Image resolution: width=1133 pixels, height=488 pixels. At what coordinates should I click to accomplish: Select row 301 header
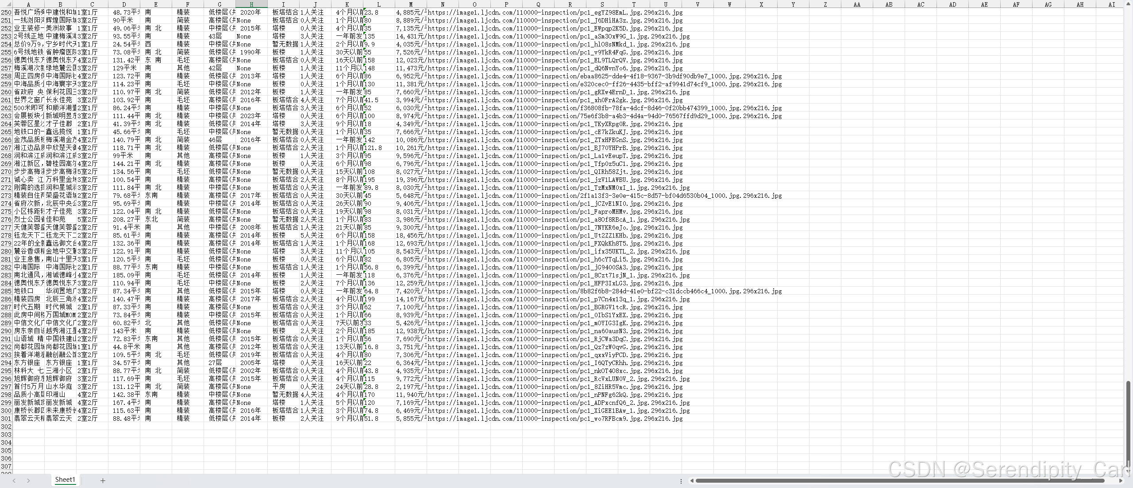tap(6, 419)
